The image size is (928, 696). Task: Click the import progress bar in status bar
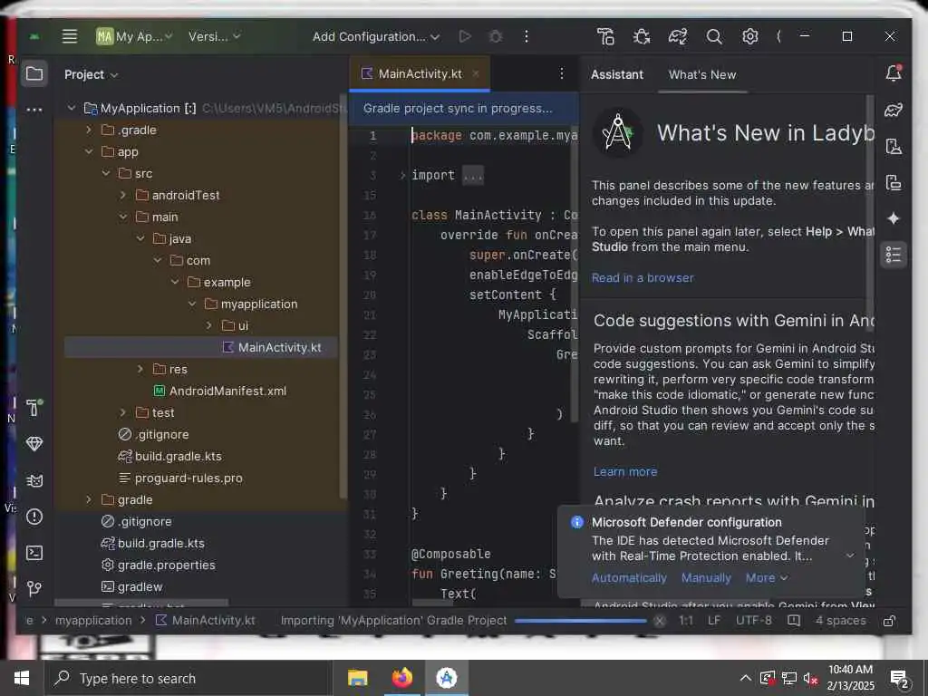(580, 621)
